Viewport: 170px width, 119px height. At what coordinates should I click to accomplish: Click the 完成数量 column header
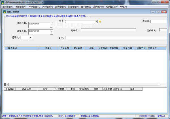107,89
